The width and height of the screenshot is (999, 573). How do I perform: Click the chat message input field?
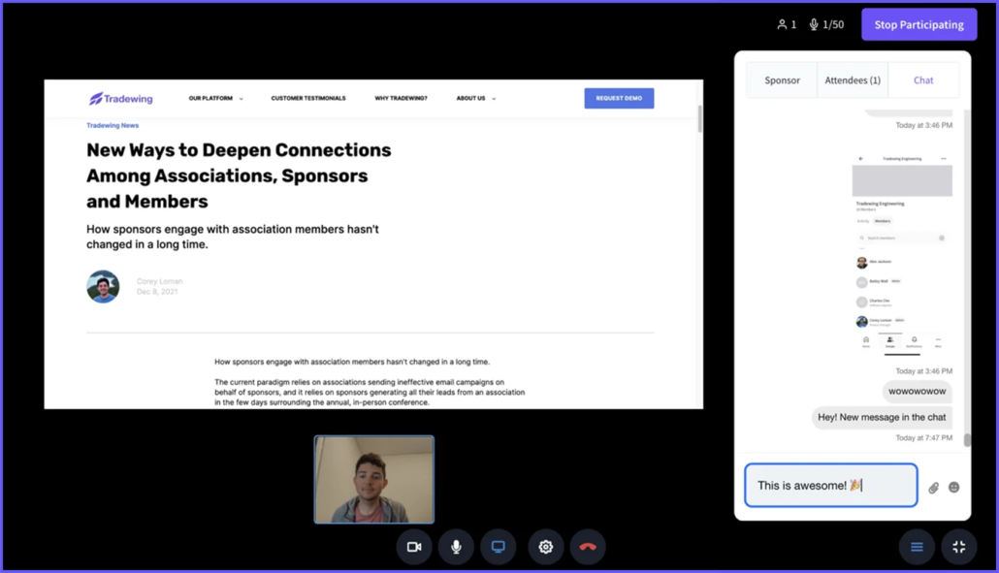point(831,485)
